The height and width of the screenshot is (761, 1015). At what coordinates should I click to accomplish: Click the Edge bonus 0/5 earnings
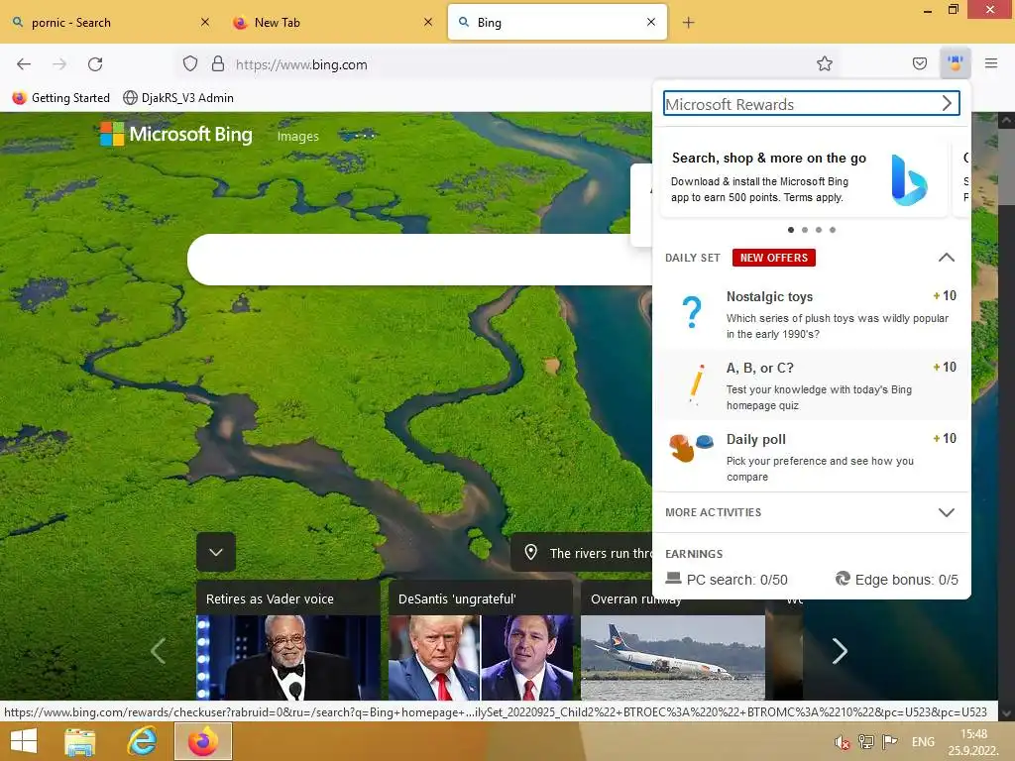coord(896,579)
